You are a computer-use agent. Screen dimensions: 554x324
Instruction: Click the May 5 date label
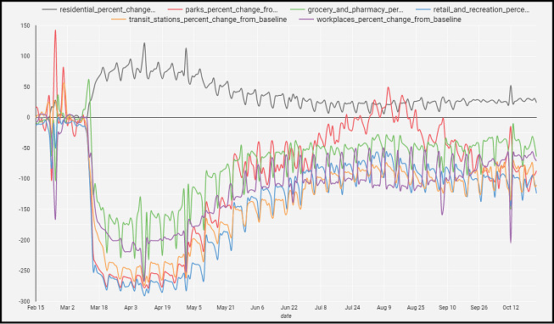point(194,308)
